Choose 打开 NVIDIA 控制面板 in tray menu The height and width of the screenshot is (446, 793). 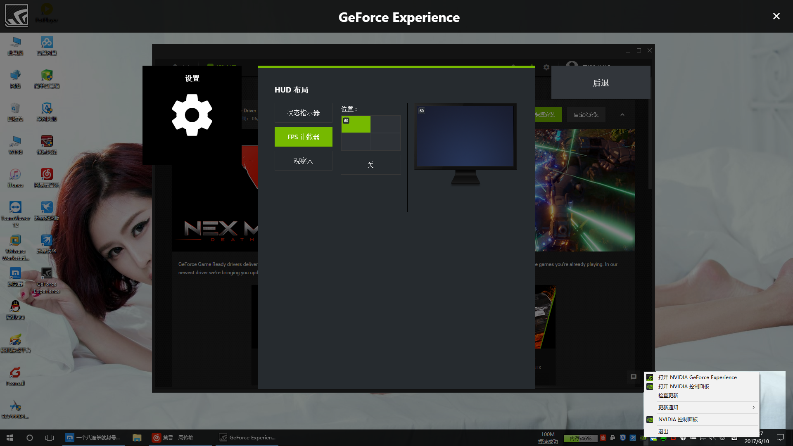coord(702,386)
